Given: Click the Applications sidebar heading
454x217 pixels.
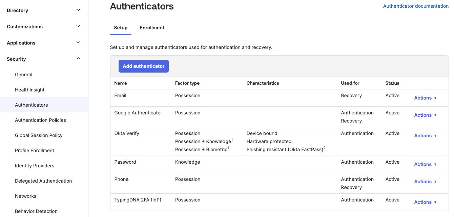Looking at the screenshot, I should tap(21, 43).
